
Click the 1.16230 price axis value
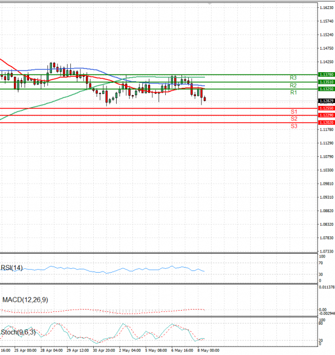tap(327, 8)
